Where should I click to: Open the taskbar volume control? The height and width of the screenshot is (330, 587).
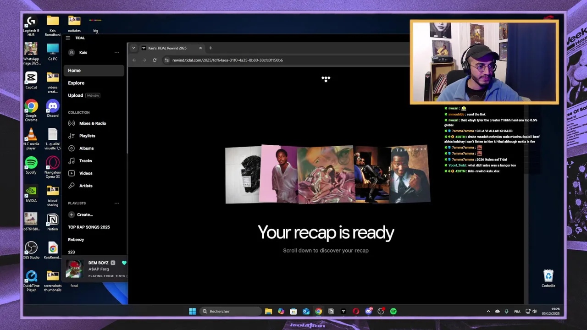tap(535, 312)
